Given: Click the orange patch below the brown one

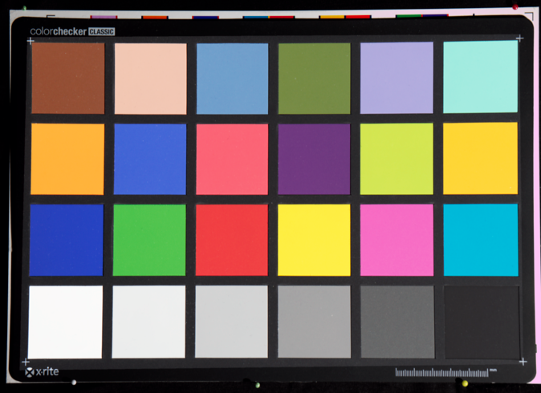Looking at the screenshot, I should pyautogui.click(x=67, y=159).
